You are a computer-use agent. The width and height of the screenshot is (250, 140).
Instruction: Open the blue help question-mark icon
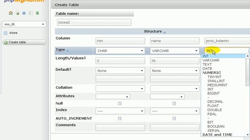[x=24, y=13]
